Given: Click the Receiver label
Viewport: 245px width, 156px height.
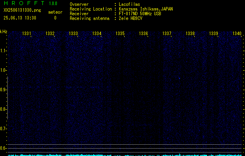Looking at the screenshot, I should coord(79,14).
